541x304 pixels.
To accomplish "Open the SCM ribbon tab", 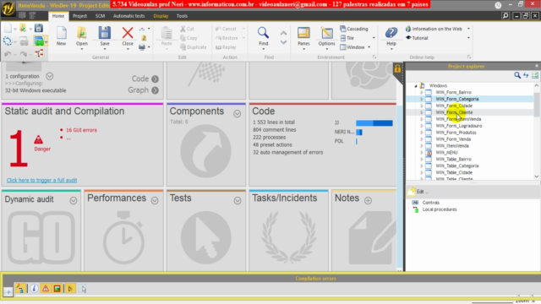I will [100, 16].
